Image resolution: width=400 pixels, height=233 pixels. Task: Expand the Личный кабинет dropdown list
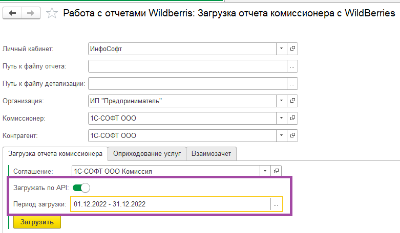[281, 49]
